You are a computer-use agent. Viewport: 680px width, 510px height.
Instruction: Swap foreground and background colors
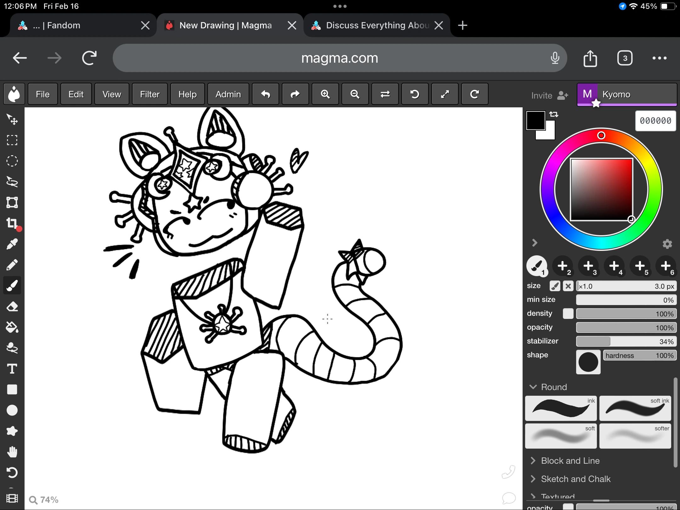(554, 114)
